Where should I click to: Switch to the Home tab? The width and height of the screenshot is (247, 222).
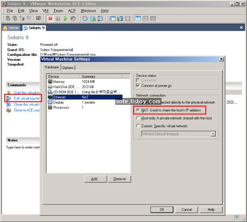tap(11, 28)
